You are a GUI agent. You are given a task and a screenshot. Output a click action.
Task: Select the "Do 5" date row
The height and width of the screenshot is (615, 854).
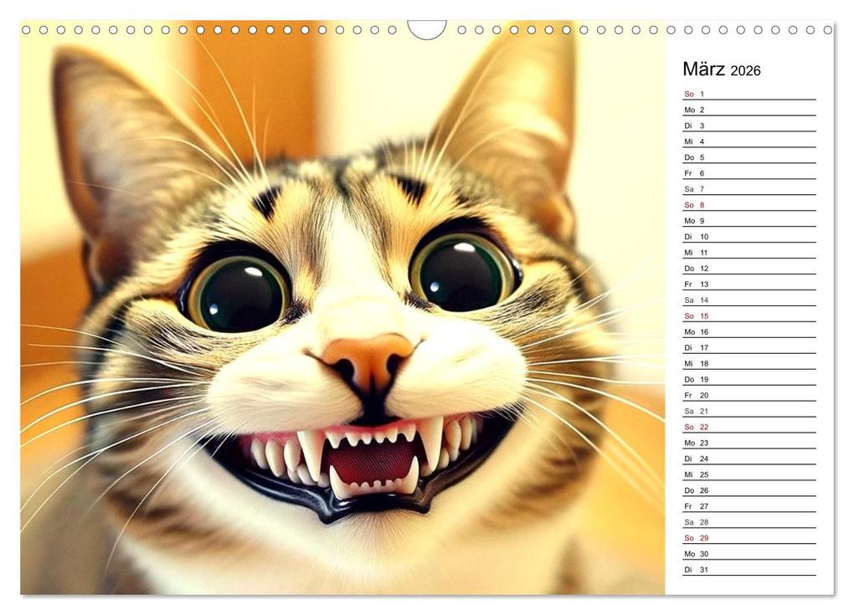coord(749,157)
